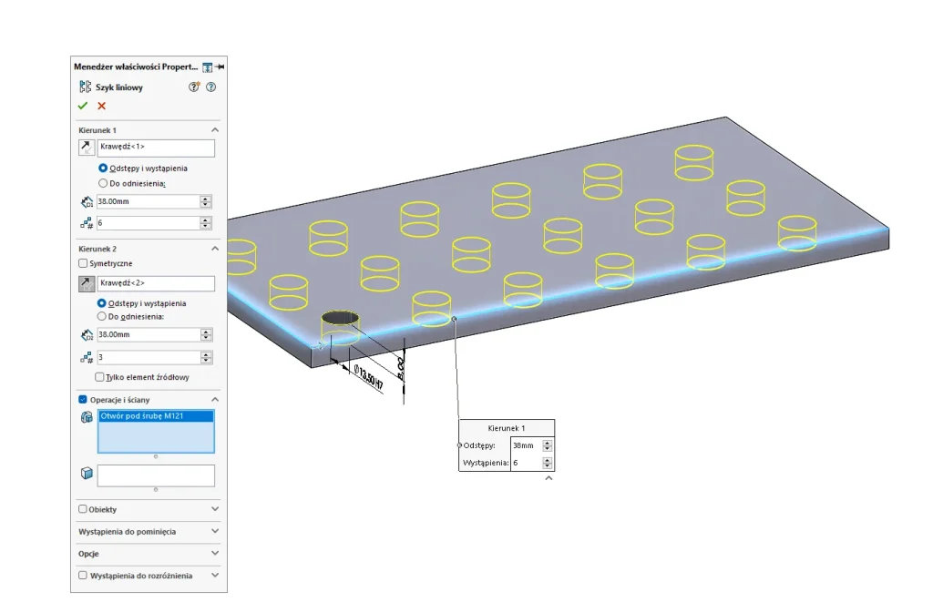This screenshot has height=613, width=933.
Task: Click the Kierunek 1 instances field showing 6
Action: point(149,223)
